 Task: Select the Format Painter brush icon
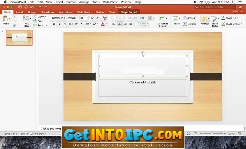tap(14, 25)
